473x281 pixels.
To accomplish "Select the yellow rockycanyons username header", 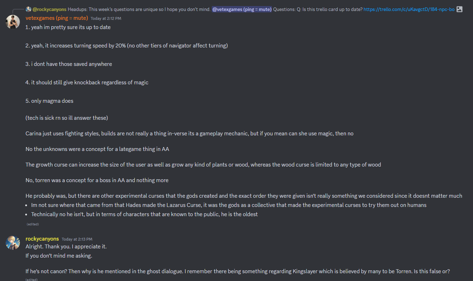I will coord(42,239).
